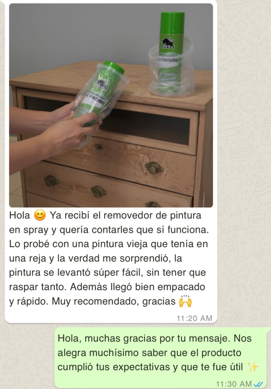
Task: Tap the raised hands emoji after gracias
Action: [x=185, y=301]
